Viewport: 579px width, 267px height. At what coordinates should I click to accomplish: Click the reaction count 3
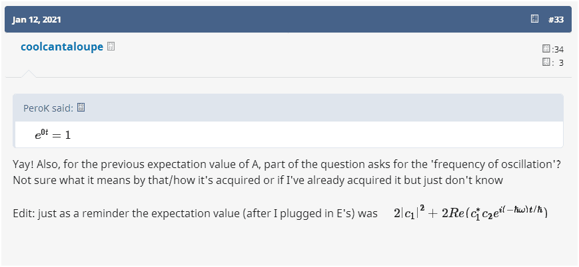click(561, 63)
